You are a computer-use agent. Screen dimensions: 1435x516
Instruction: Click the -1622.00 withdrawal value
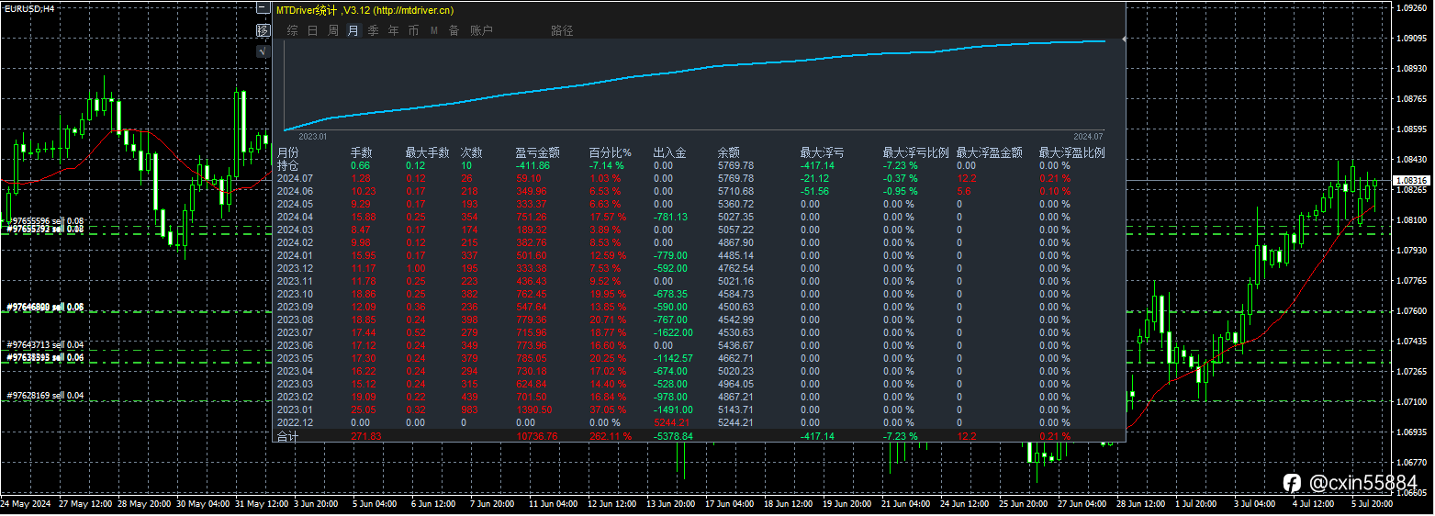(673, 332)
